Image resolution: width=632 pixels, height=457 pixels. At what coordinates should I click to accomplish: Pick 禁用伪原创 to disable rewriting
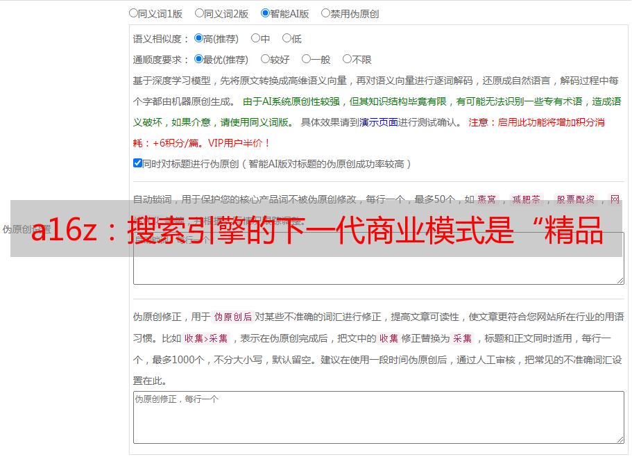(x=325, y=13)
